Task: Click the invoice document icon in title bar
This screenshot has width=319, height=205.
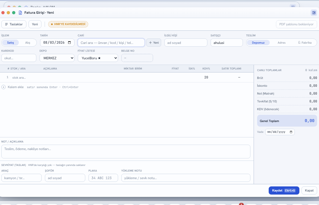Action: pos(20,13)
